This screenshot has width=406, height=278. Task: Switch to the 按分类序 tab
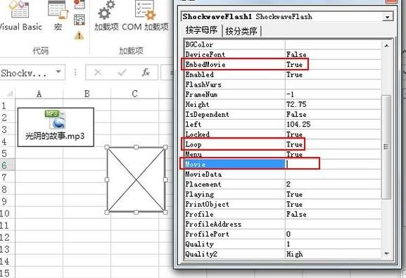tap(241, 31)
